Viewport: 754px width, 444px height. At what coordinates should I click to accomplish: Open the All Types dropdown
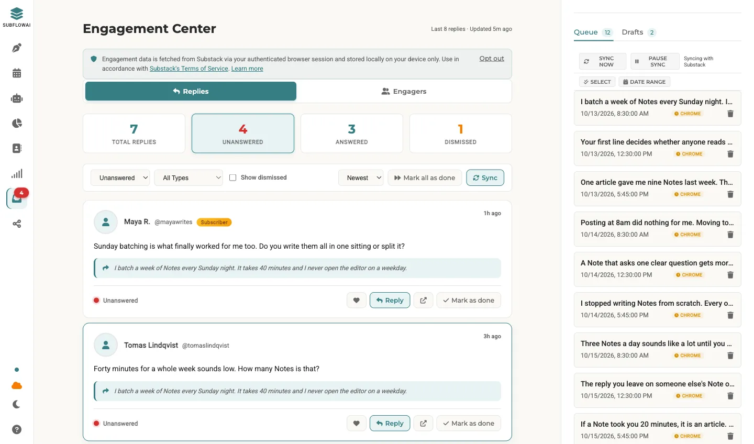pos(188,178)
